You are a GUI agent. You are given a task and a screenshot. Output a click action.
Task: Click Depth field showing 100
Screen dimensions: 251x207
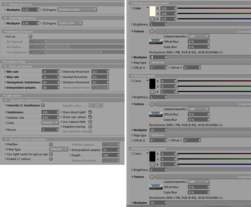(111, 155)
